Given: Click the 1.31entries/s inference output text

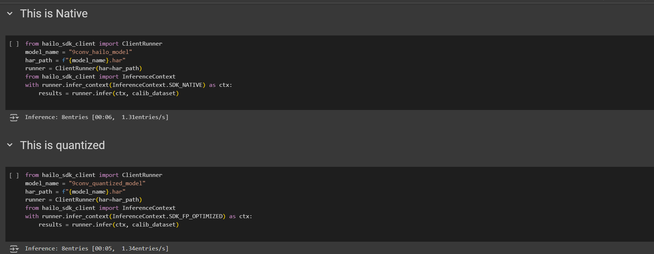Looking at the screenshot, I should [97, 117].
